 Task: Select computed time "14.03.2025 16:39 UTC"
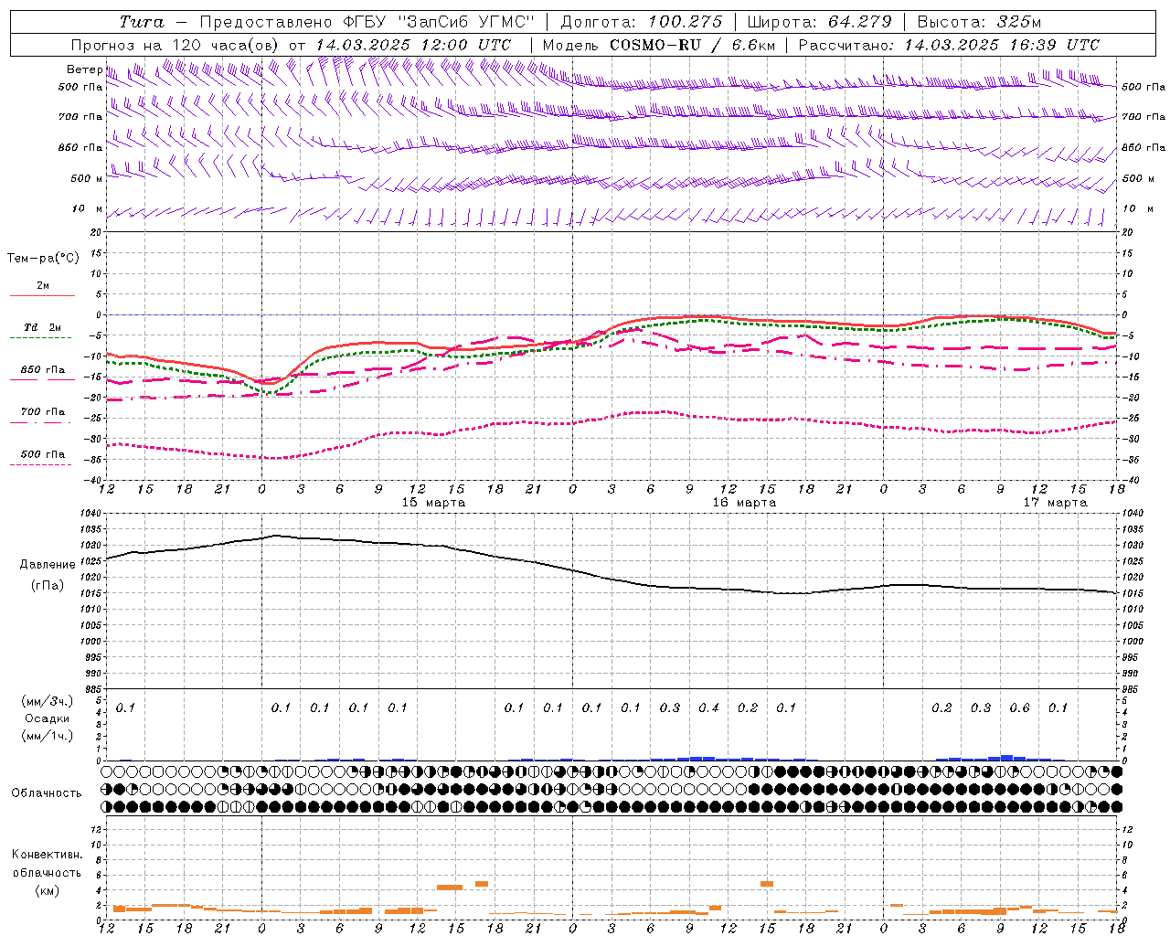(x=1003, y=45)
